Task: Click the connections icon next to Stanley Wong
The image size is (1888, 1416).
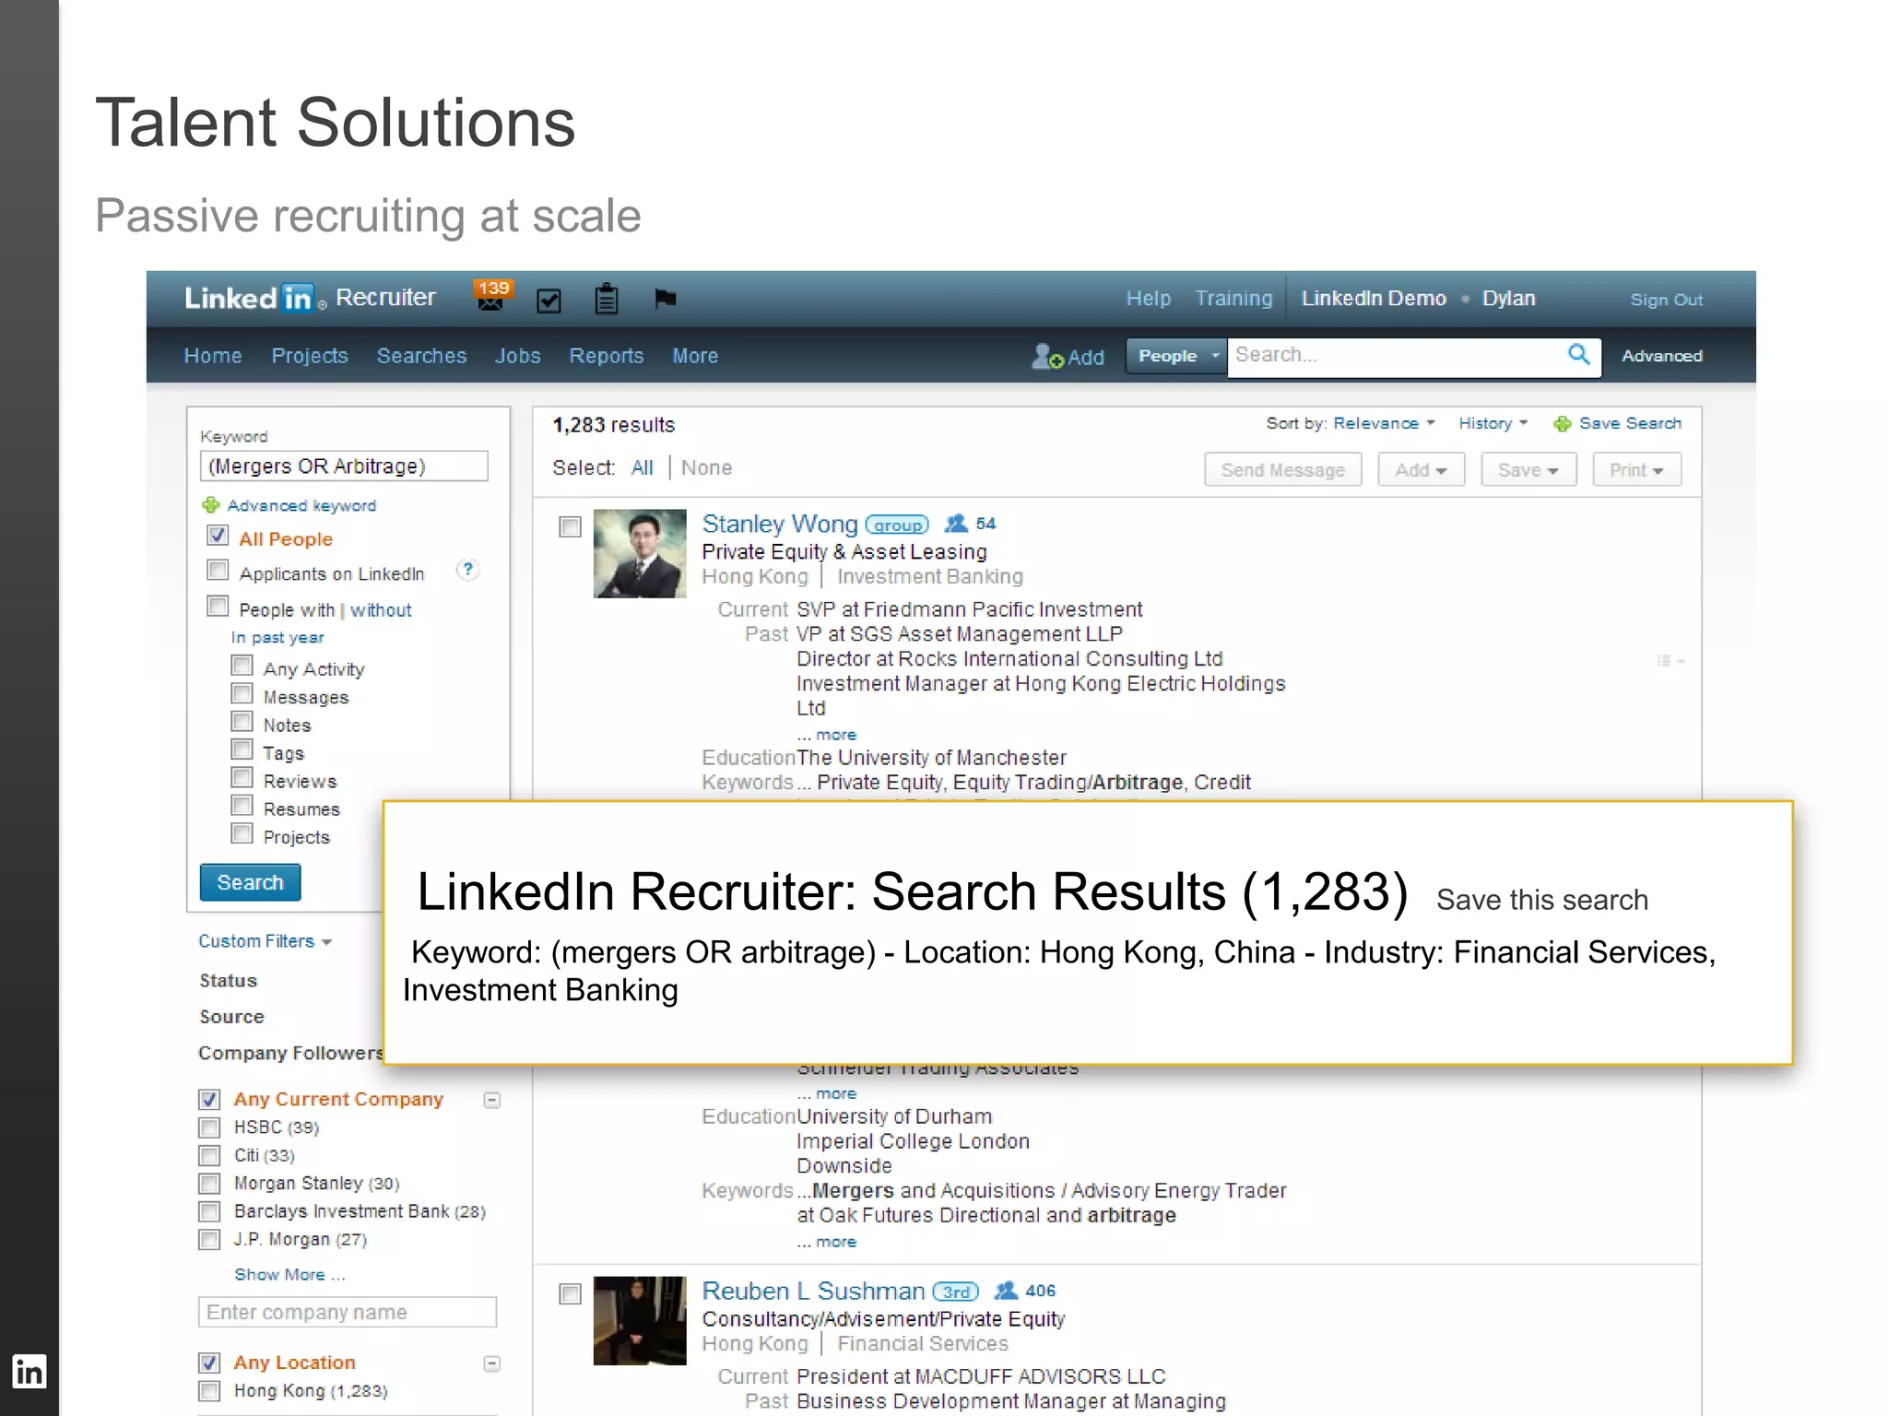Action: click(957, 524)
